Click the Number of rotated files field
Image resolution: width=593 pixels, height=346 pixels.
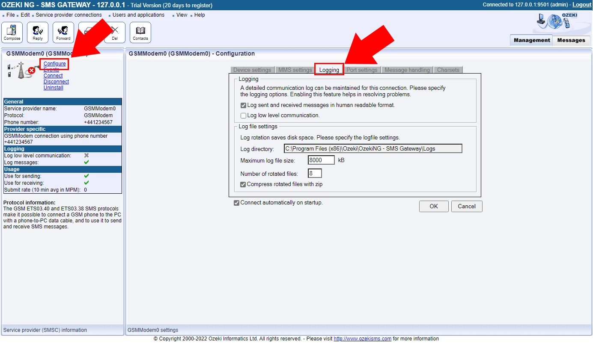coord(315,173)
